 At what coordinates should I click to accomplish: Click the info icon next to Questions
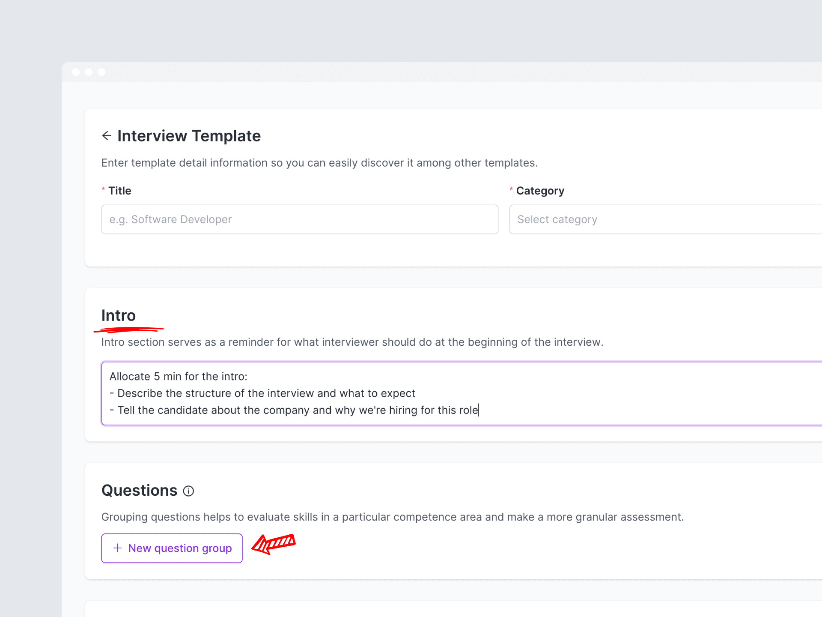pos(188,491)
